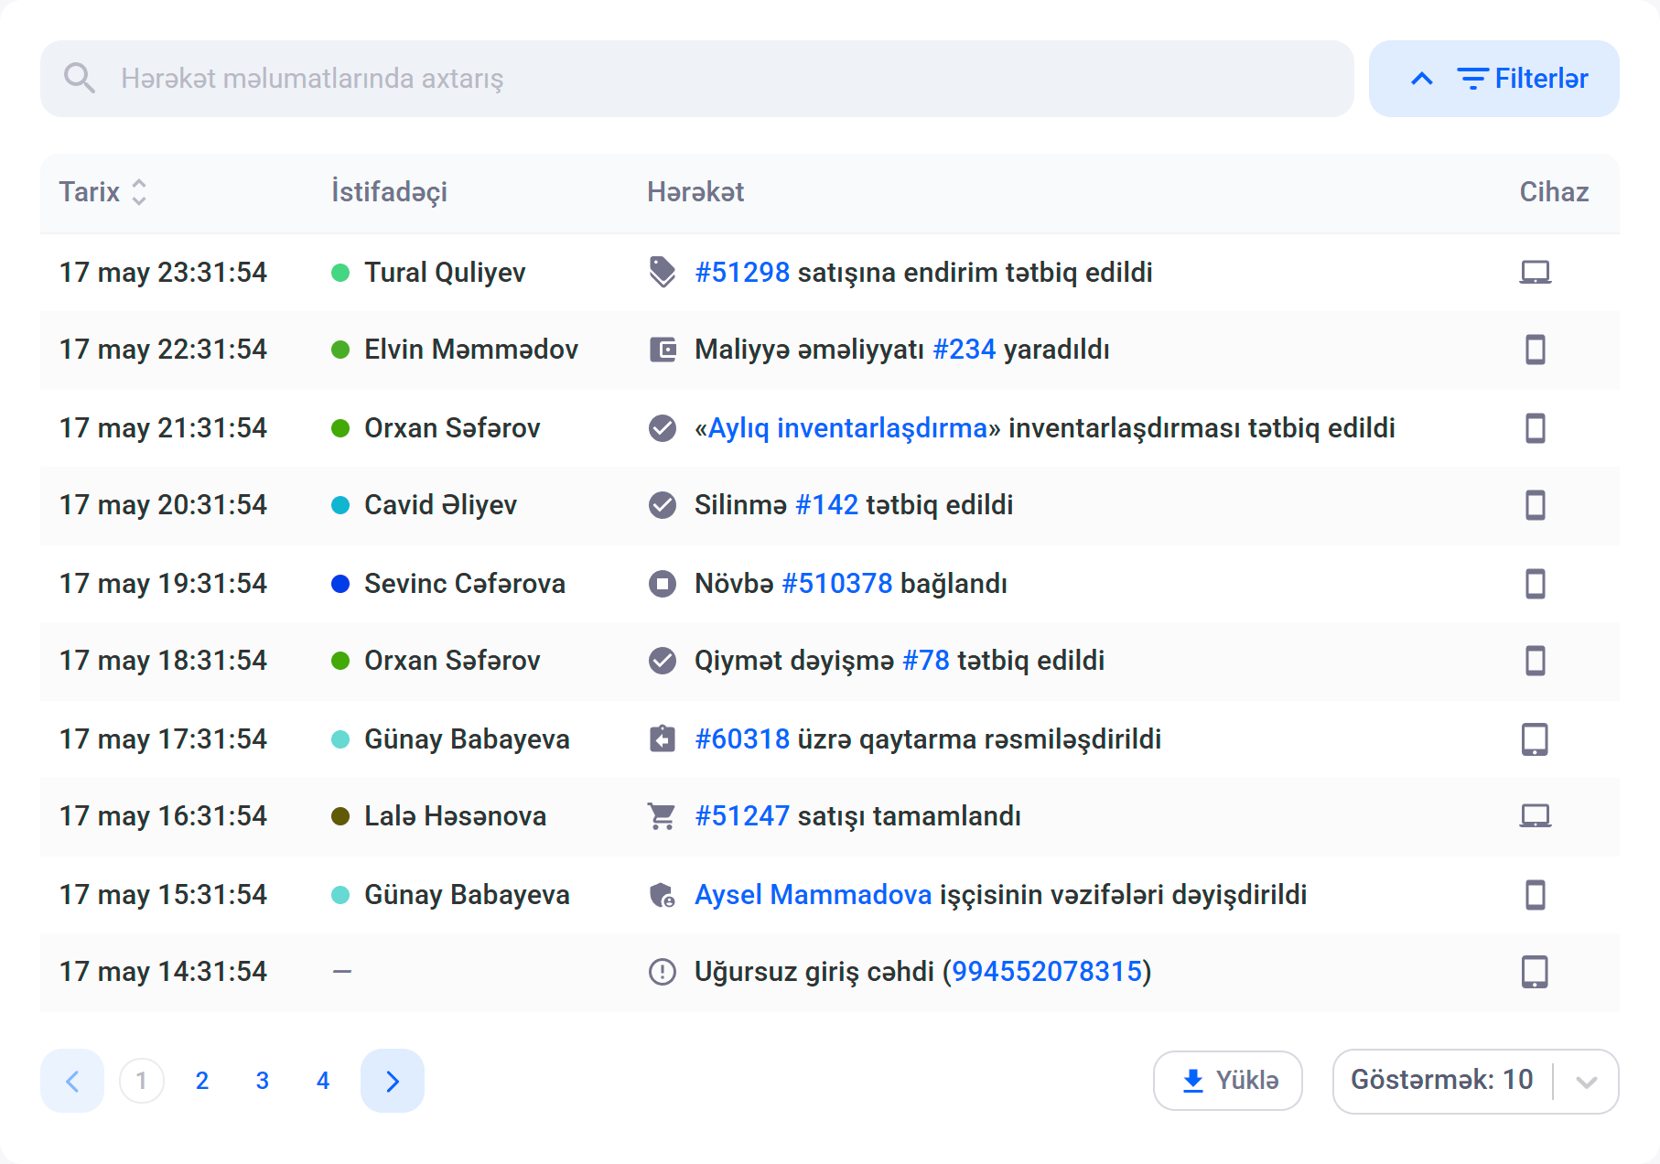Open phone number link 994552078315
This screenshot has width=1660, height=1164.
pos(1048,972)
